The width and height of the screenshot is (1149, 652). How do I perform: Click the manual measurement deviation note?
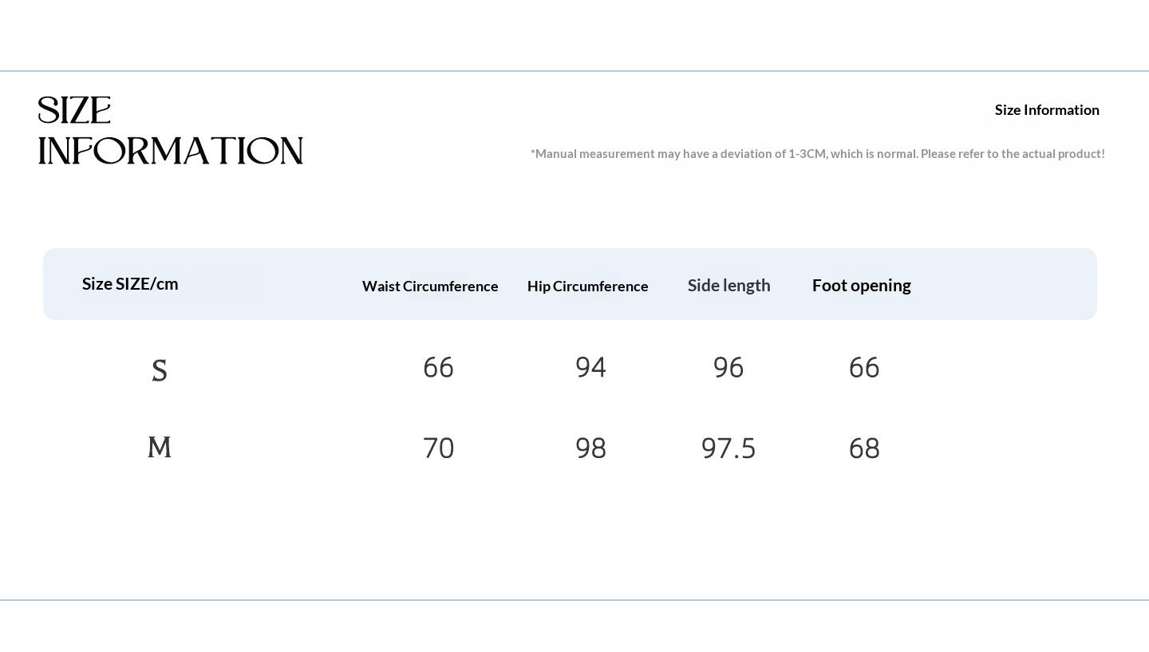[x=818, y=154]
